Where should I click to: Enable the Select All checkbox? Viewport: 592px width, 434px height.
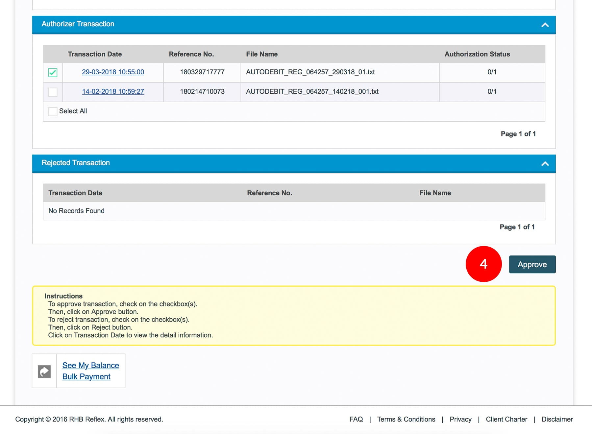coord(53,111)
